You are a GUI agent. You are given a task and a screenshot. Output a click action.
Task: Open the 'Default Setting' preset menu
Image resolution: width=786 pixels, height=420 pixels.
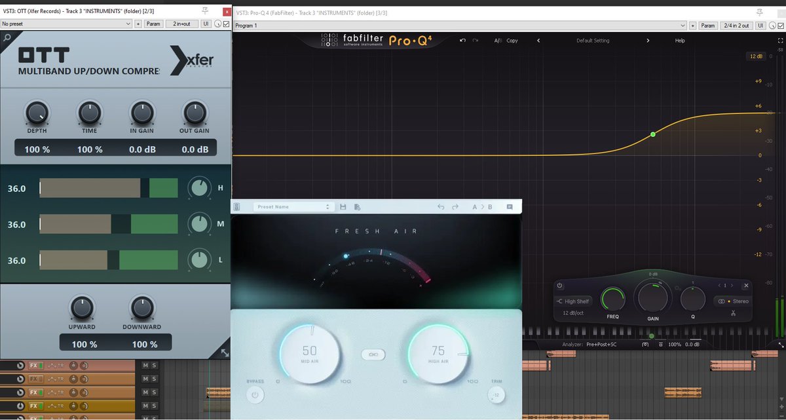[593, 41]
